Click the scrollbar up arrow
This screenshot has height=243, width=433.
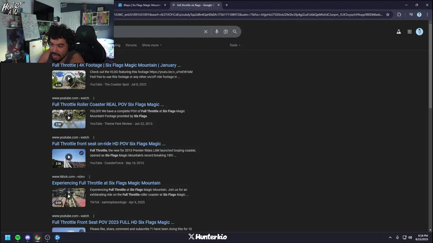pos(430,22)
